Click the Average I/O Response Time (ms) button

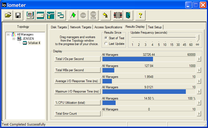[77, 81]
